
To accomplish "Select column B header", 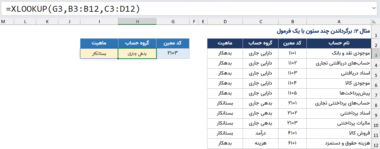I will point(293,22).
